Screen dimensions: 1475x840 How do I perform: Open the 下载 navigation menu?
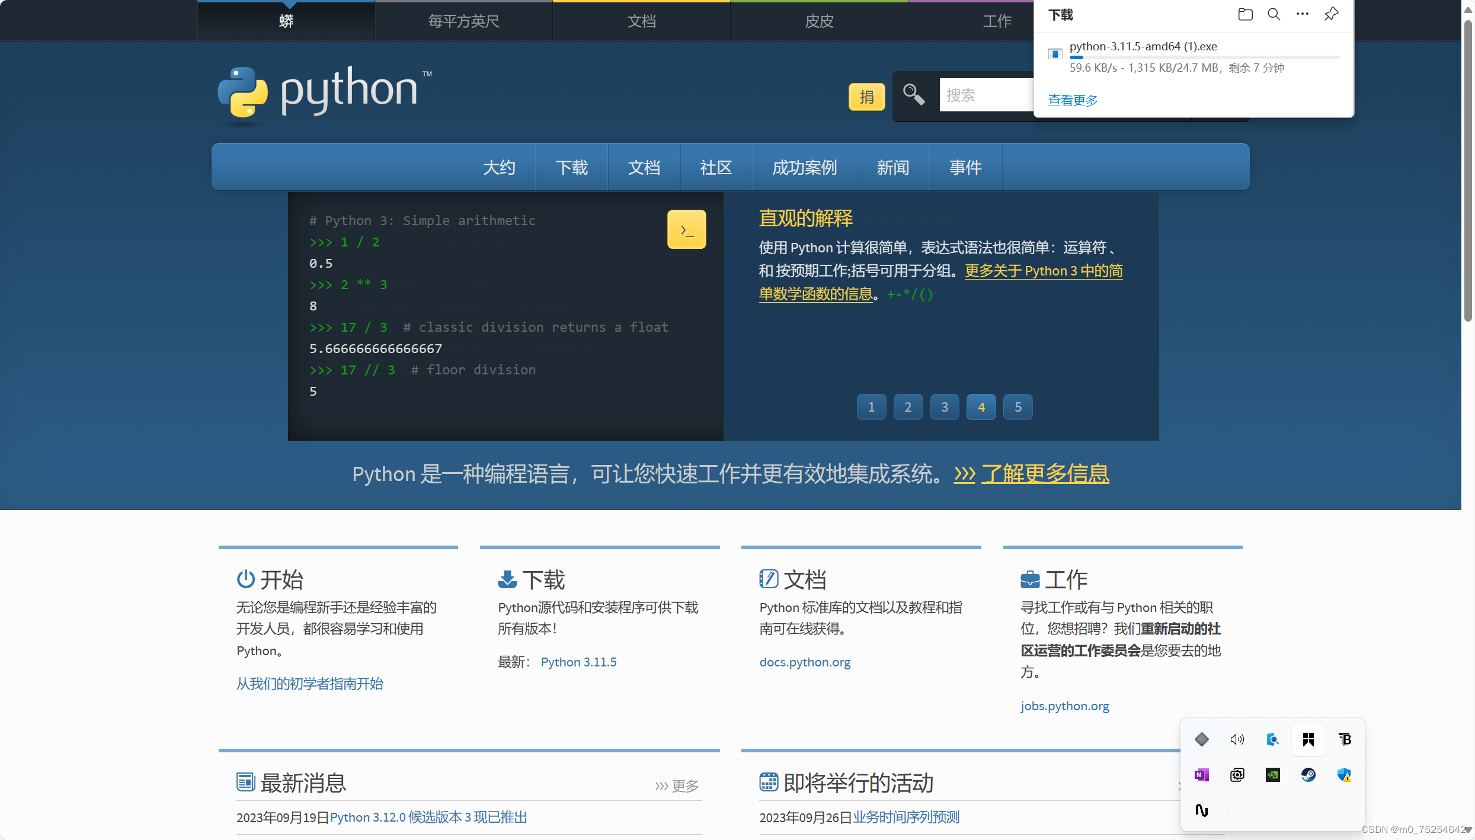tap(572, 168)
